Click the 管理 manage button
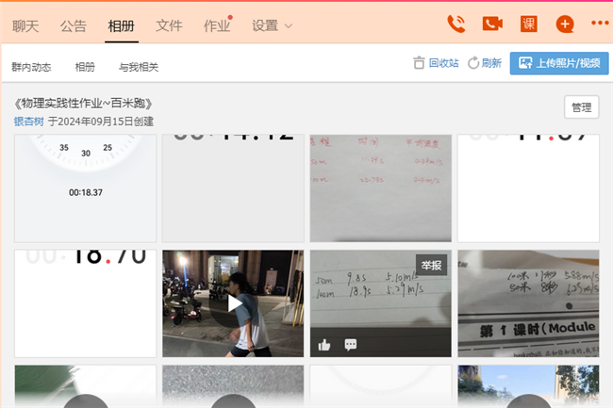613x408 pixels. pos(581,107)
